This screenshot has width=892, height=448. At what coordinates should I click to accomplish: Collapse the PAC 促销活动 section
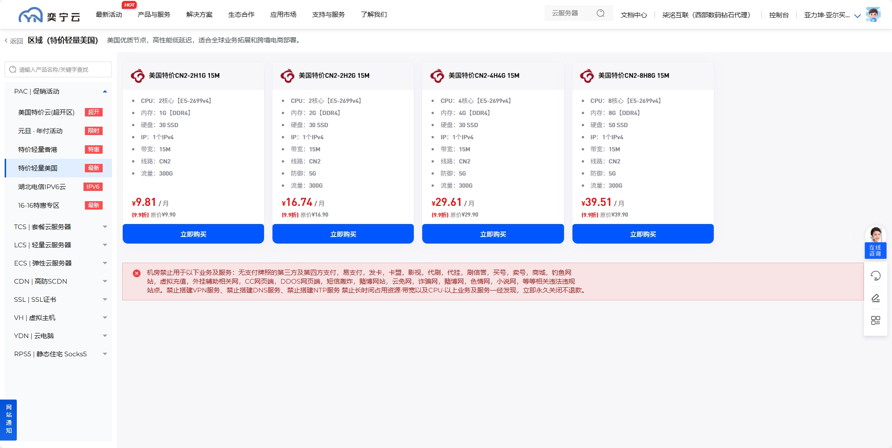point(105,91)
